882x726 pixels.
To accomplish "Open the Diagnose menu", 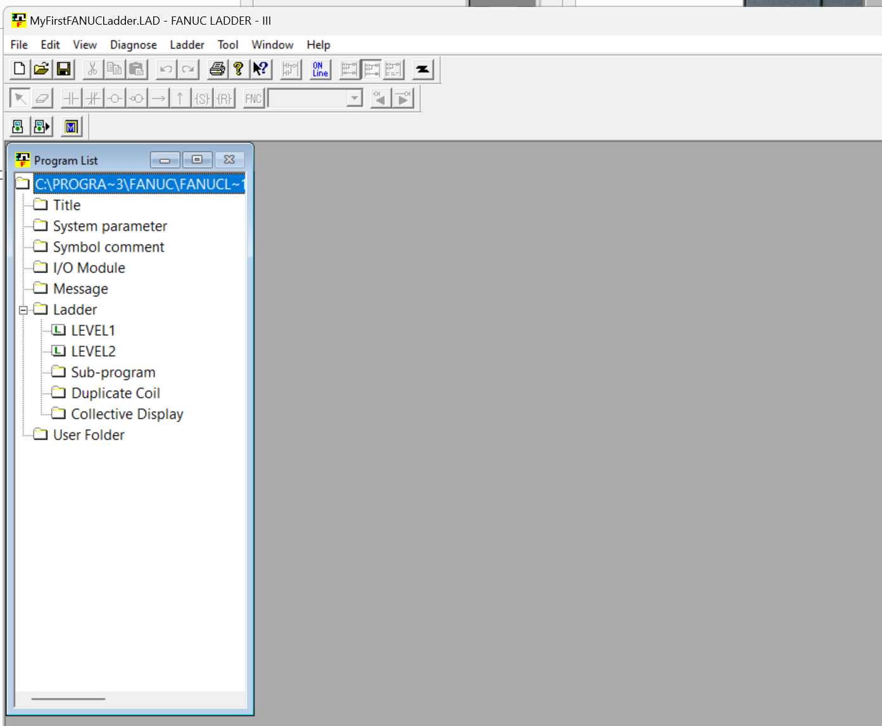I will (134, 45).
